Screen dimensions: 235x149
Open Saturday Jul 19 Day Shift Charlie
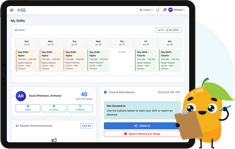tap(170, 60)
